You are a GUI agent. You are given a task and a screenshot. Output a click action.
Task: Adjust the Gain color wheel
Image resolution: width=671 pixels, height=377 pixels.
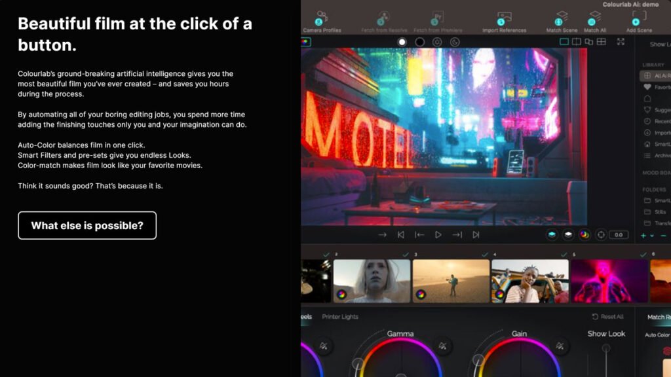pos(521,367)
